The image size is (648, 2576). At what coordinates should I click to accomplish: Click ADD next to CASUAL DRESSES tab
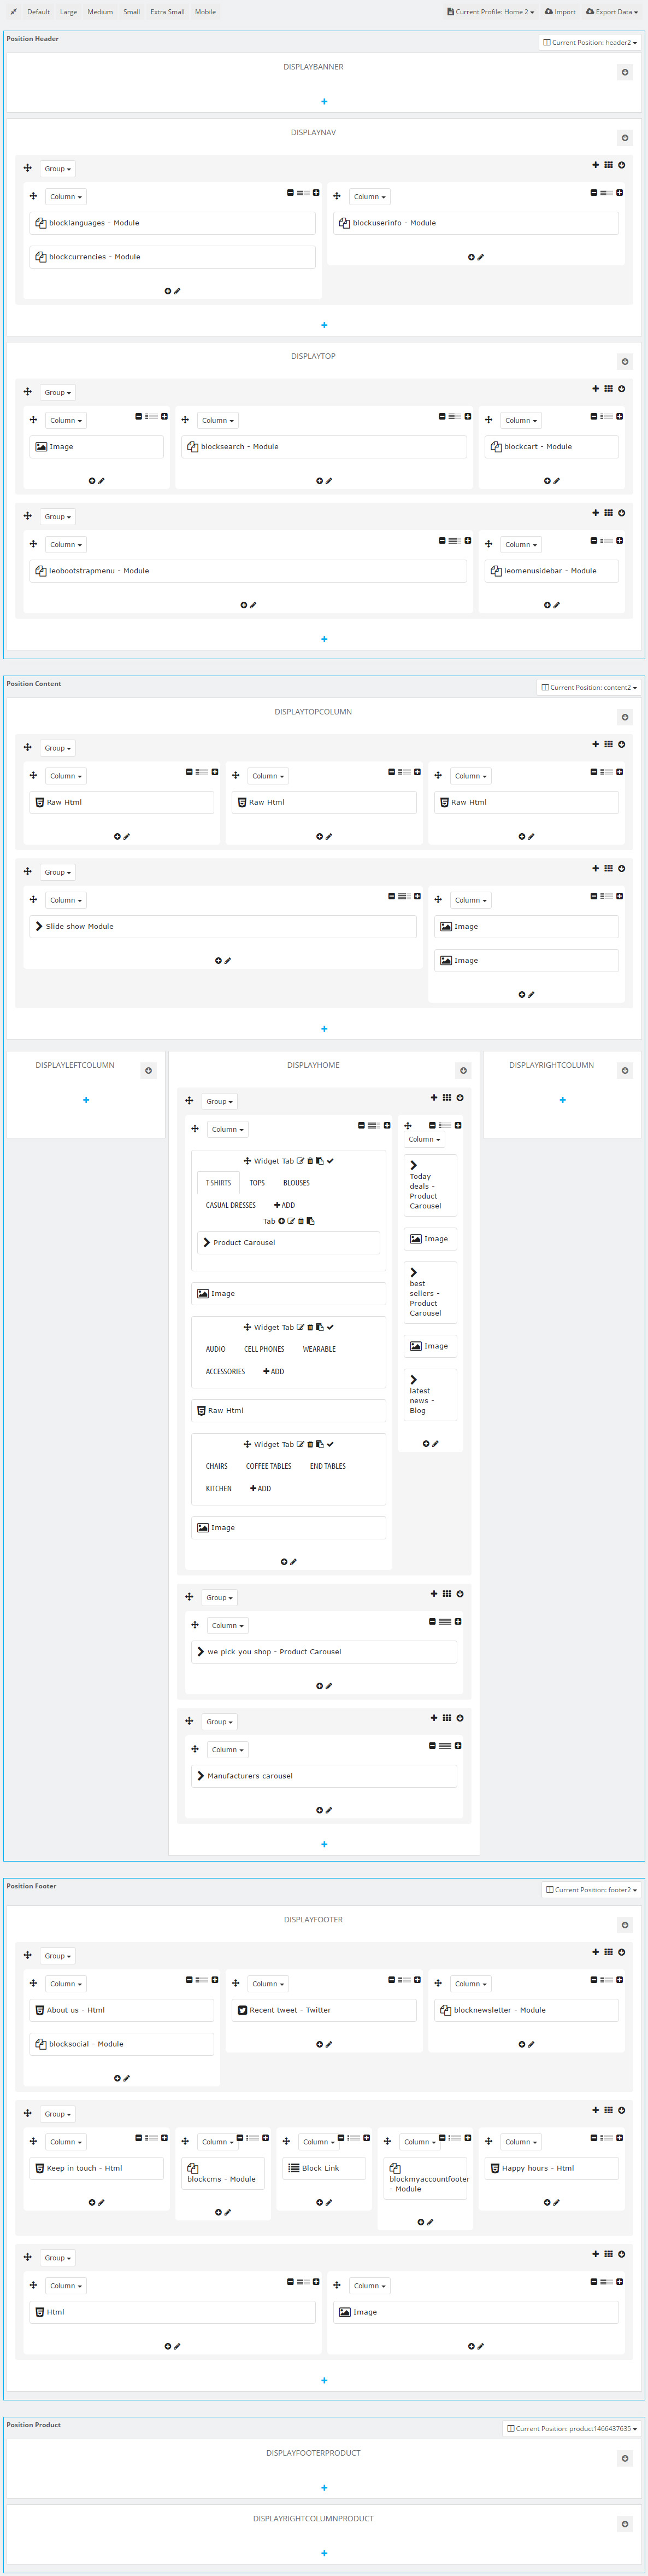pos(285,1205)
